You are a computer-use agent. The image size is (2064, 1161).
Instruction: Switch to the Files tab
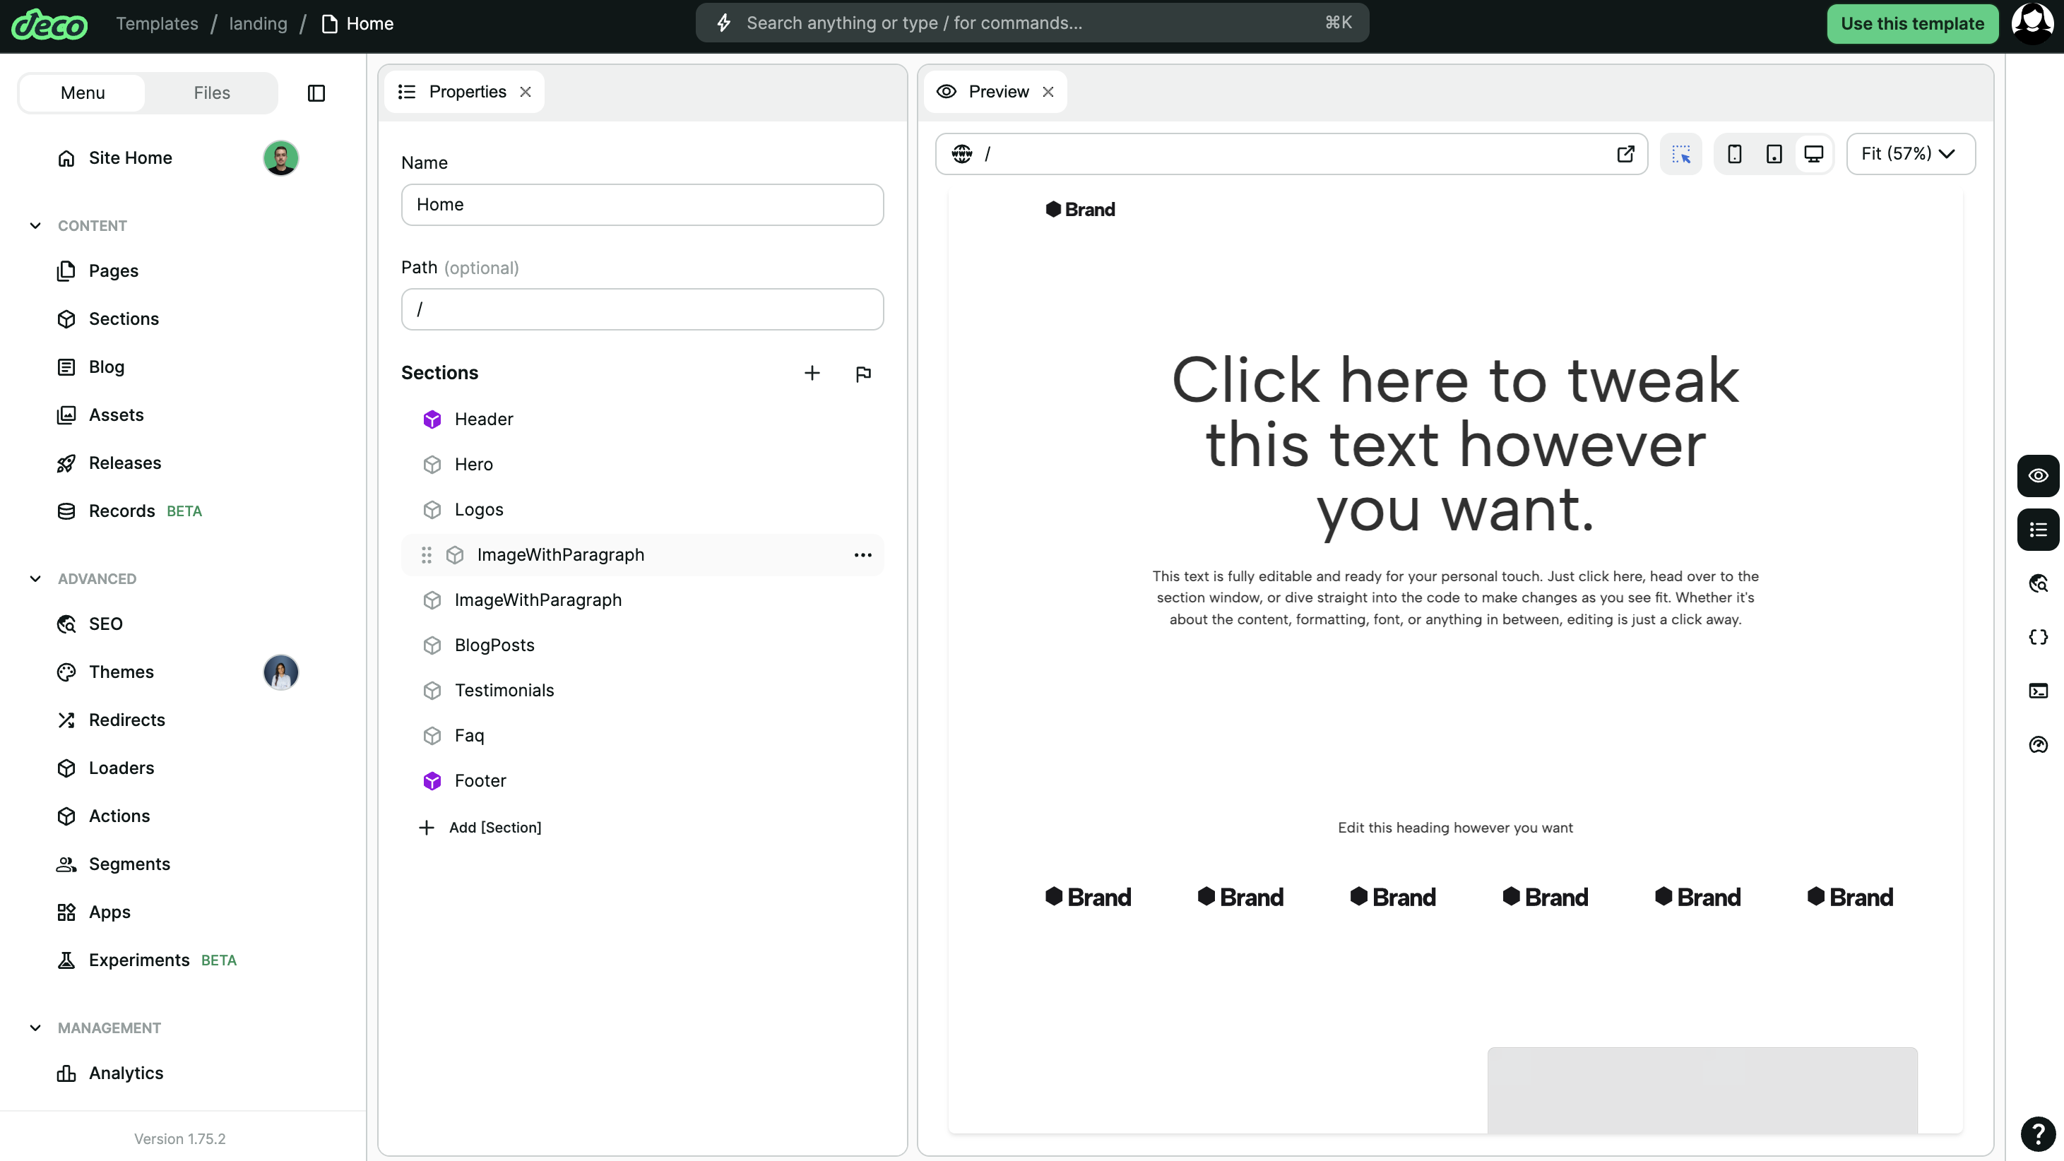(x=210, y=92)
